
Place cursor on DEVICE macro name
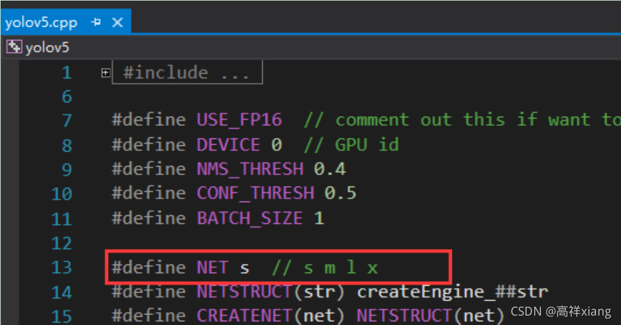click(x=228, y=145)
